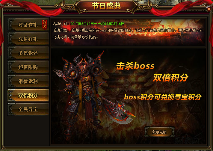213x151 pixels.
Task: Click the 击杀boss promotional text
Action: [x=135, y=66]
